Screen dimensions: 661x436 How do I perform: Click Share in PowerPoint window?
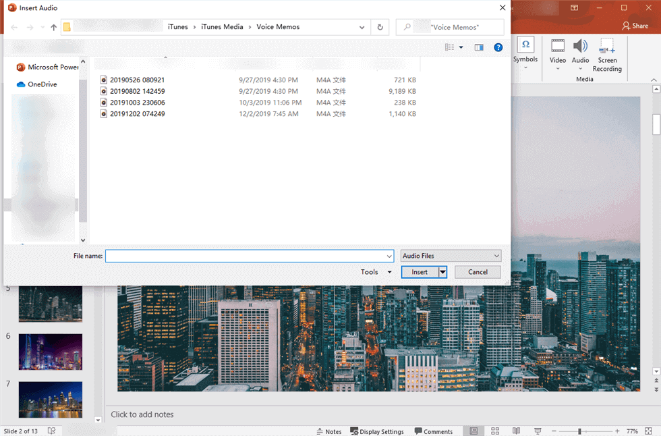pyautogui.click(x=635, y=26)
